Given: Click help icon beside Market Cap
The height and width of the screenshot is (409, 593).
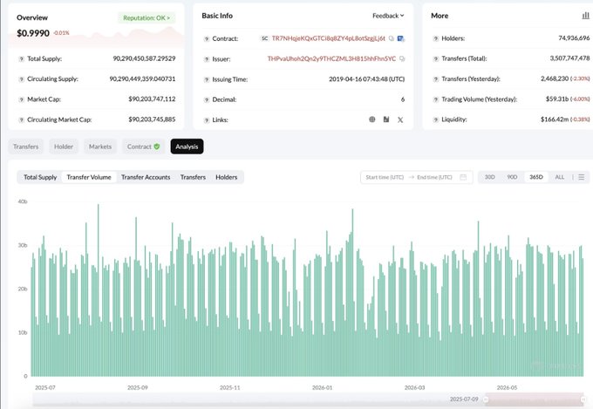Looking at the screenshot, I should (x=22, y=99).
